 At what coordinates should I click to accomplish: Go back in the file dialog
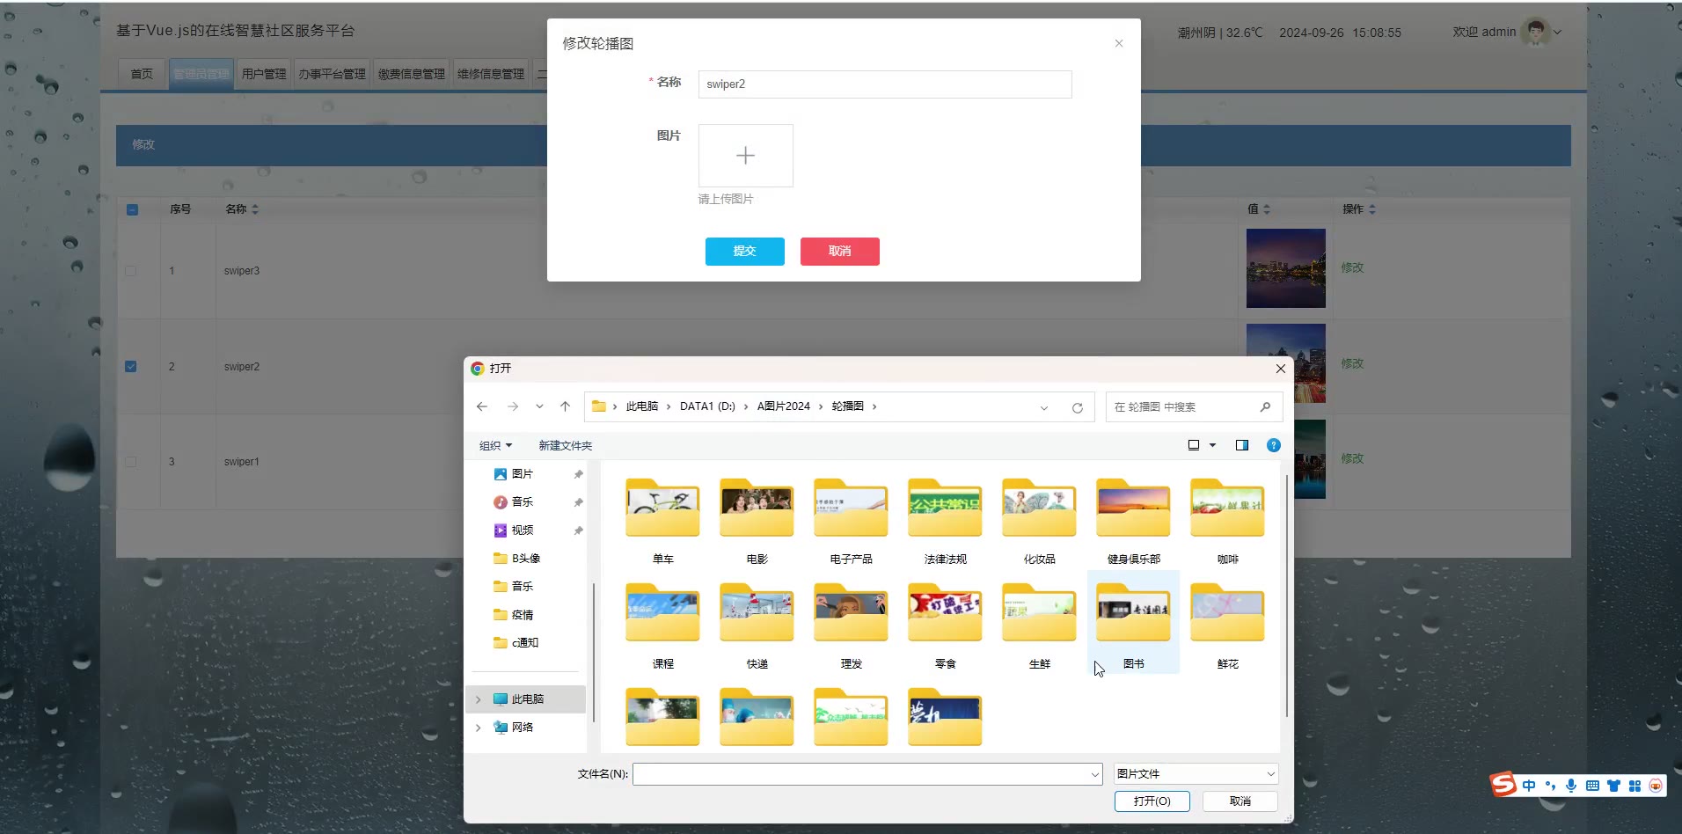point(482,406)
